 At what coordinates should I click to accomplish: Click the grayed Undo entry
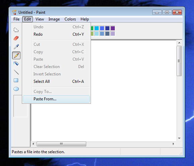[56, 27]
